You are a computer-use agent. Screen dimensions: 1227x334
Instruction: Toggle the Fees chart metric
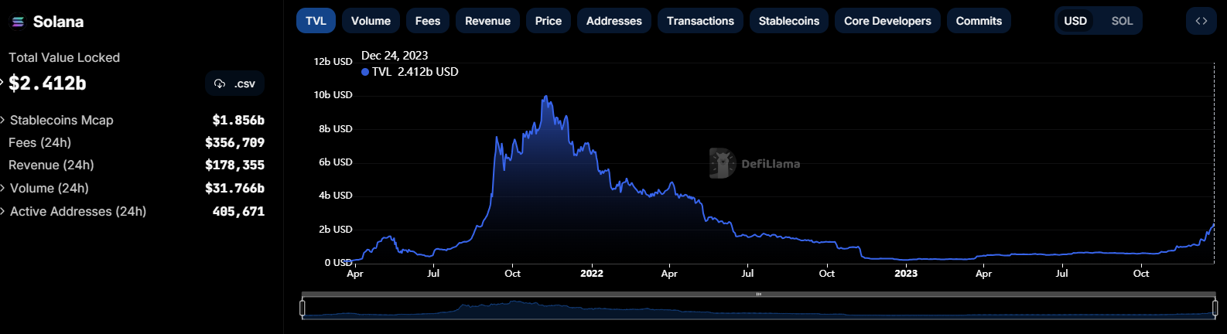(x=428, y=21)
